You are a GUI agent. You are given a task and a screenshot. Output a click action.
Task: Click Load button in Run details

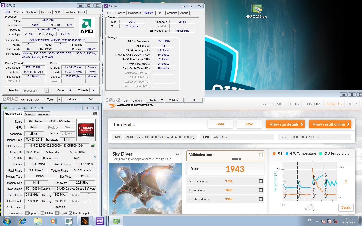[x=220, y=124]
